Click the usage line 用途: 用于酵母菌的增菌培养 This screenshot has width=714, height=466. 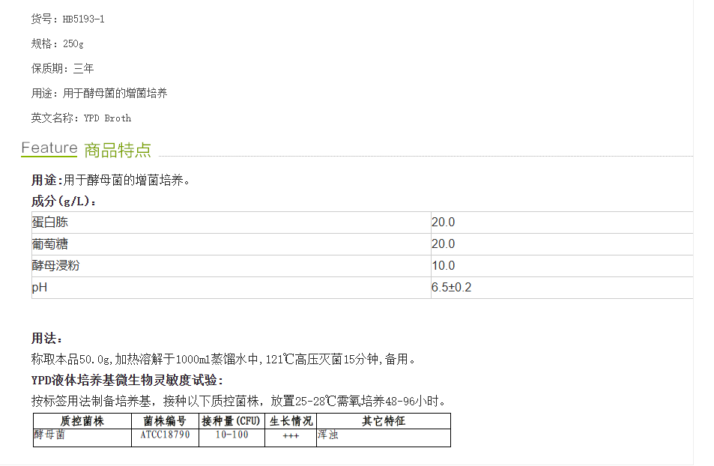(99, 94)
